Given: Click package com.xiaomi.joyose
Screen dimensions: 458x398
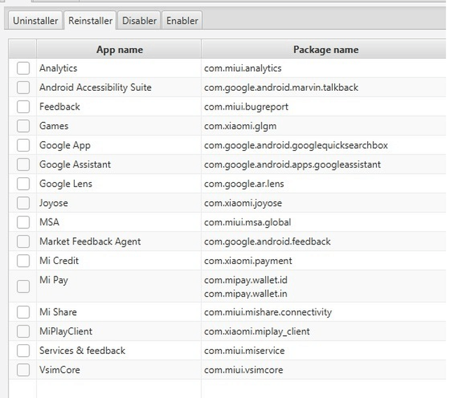Looking at the screenshot, I should click(x=243, y=203).
